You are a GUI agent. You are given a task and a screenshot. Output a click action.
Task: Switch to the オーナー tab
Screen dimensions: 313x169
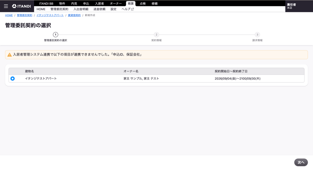pyautogui.click(x=116, y=4)
